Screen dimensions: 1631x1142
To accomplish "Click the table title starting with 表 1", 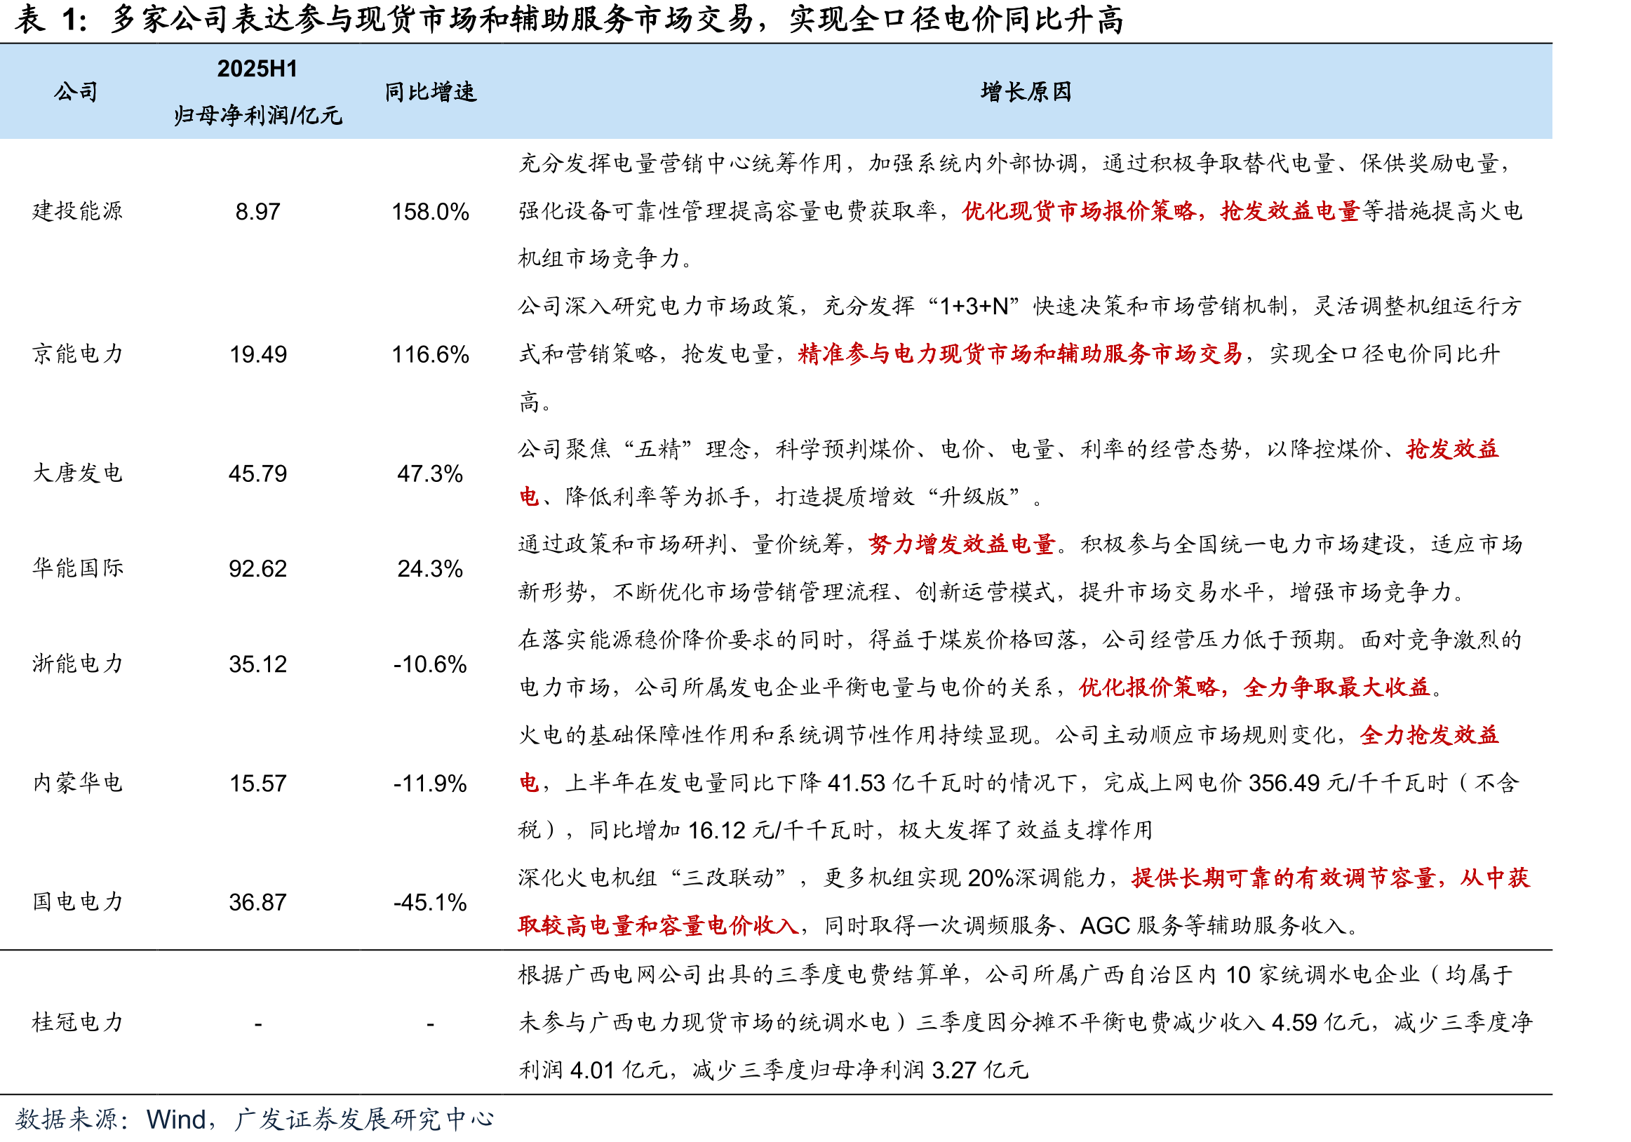I will tap(568, 19).
